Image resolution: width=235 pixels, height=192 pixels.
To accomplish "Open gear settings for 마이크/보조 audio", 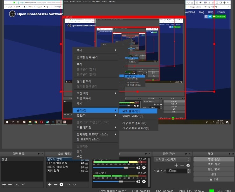I will point(144,182).
